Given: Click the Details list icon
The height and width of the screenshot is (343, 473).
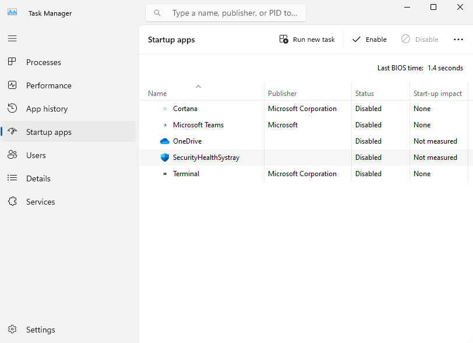Looking at the screenshot, I should 12,178.
